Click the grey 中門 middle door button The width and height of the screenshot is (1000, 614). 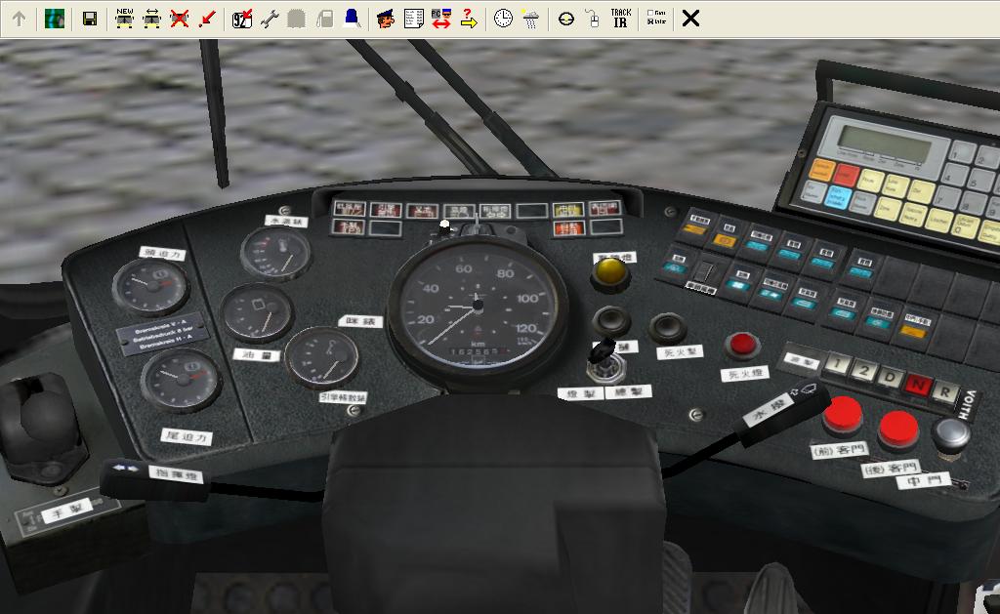pyautogui.click(x=951, y=436)
